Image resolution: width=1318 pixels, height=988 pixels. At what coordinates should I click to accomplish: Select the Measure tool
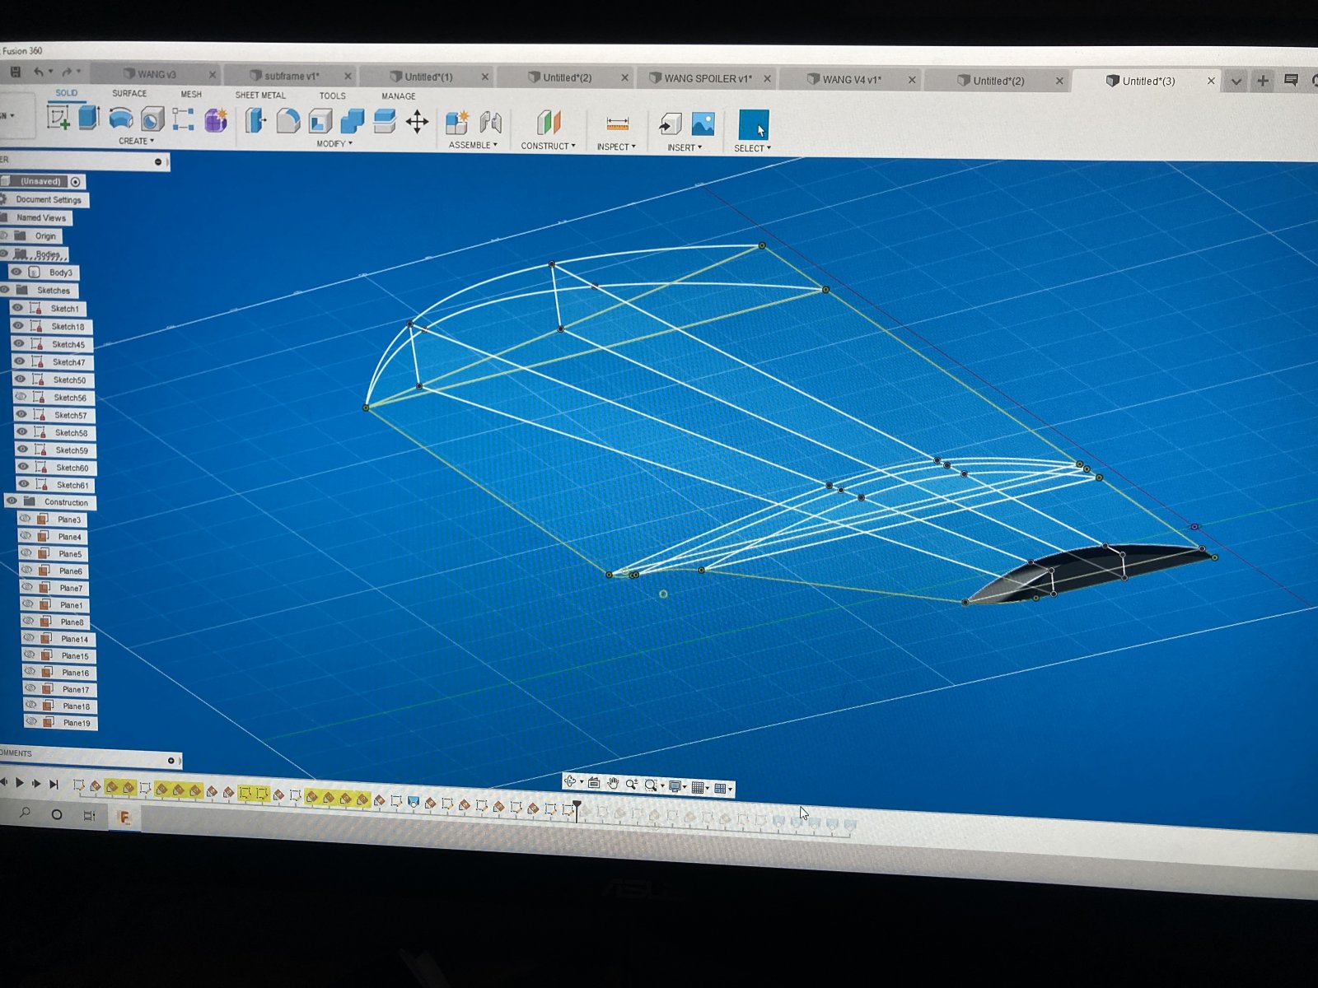(x=617, y=124)
